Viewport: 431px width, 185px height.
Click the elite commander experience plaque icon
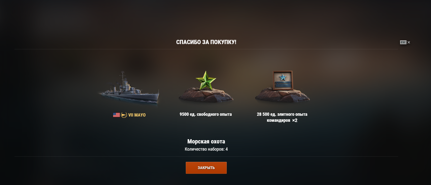point(282,80)
